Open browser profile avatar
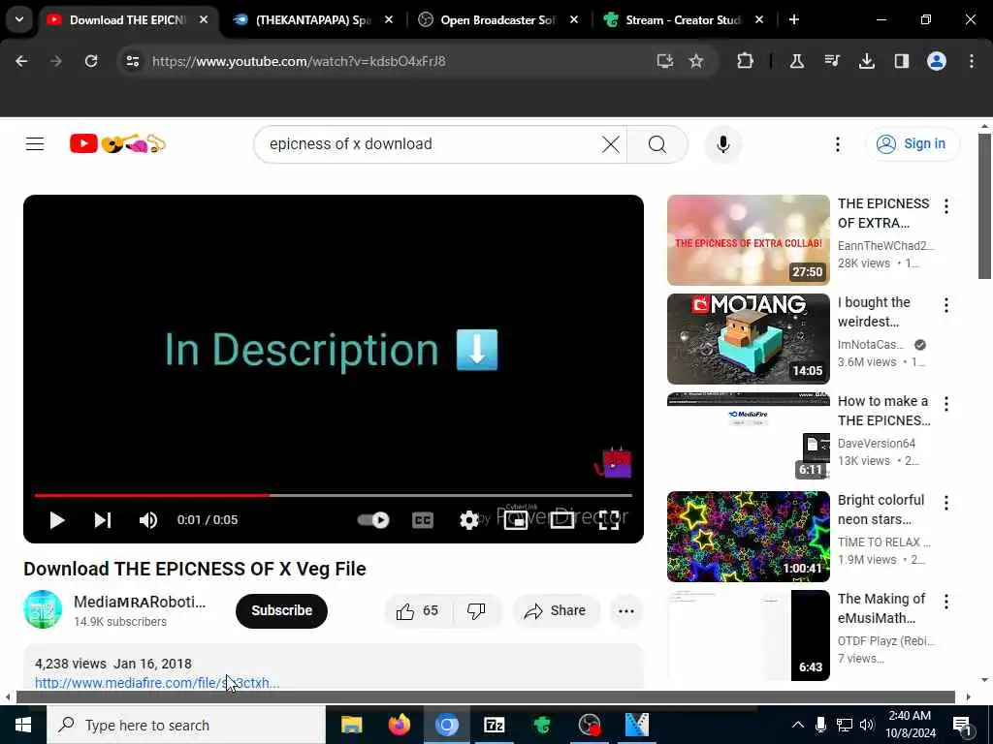This screenshot has width=993, height=744. pyautogui.click(x=937, y=61)
